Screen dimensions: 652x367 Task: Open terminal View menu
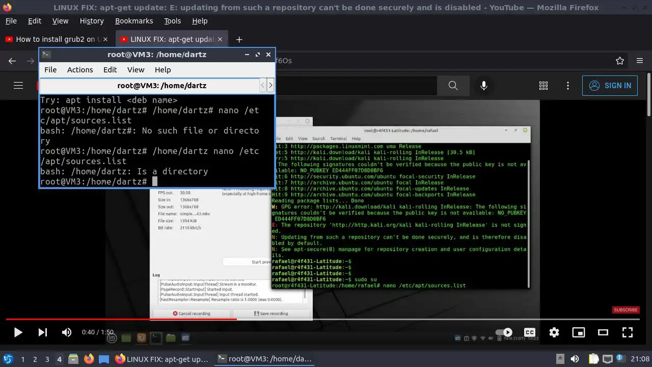coord(135,70)
